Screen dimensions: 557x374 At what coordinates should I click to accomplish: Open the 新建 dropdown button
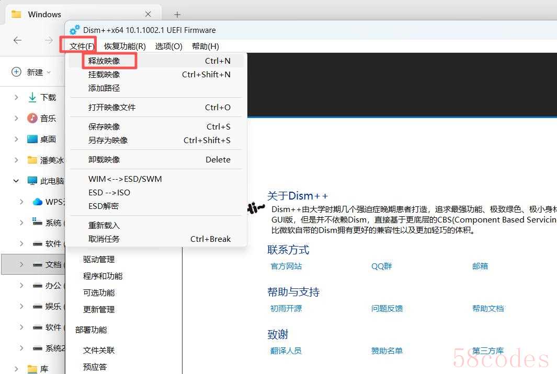[x=31, y=72]
